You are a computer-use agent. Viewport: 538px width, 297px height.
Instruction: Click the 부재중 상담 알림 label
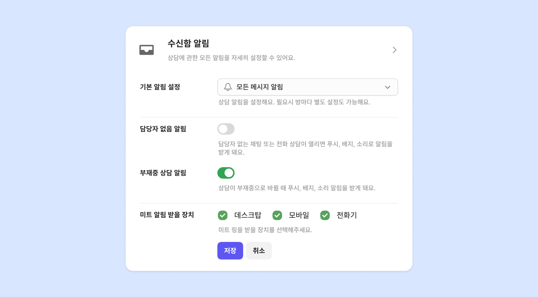pyautogui.click(x=163, y=173)
